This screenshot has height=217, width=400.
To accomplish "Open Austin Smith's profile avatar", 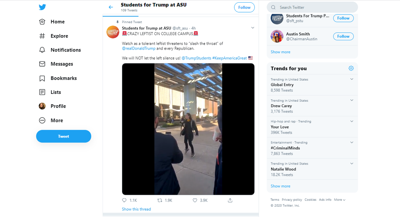I will tap(277, 36).
